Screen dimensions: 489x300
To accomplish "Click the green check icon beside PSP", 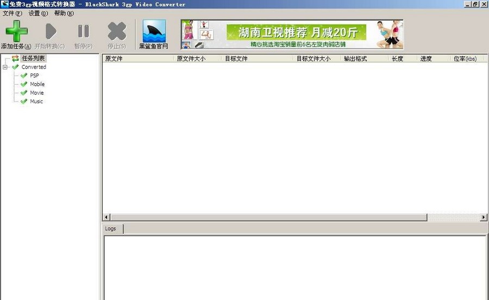I will 24,76.
